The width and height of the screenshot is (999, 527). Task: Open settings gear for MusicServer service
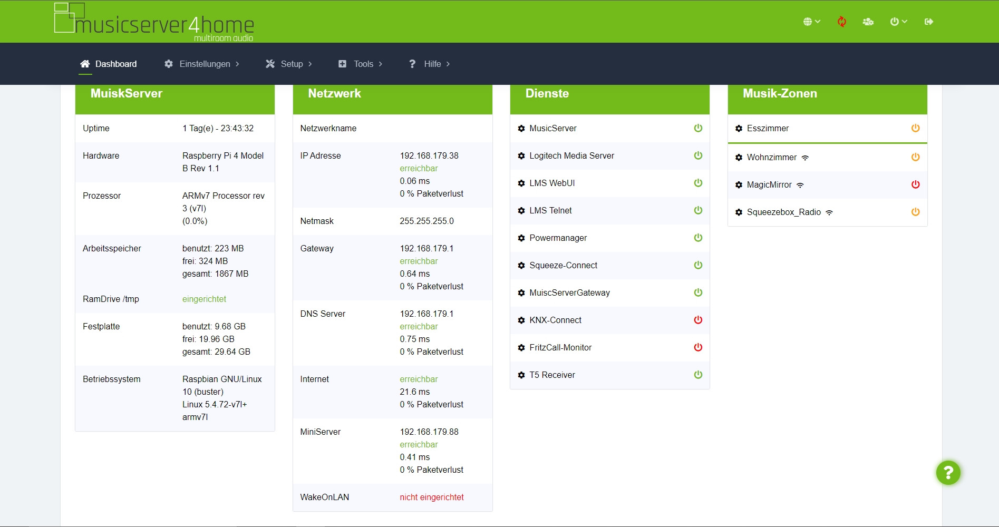coord(521,129)
